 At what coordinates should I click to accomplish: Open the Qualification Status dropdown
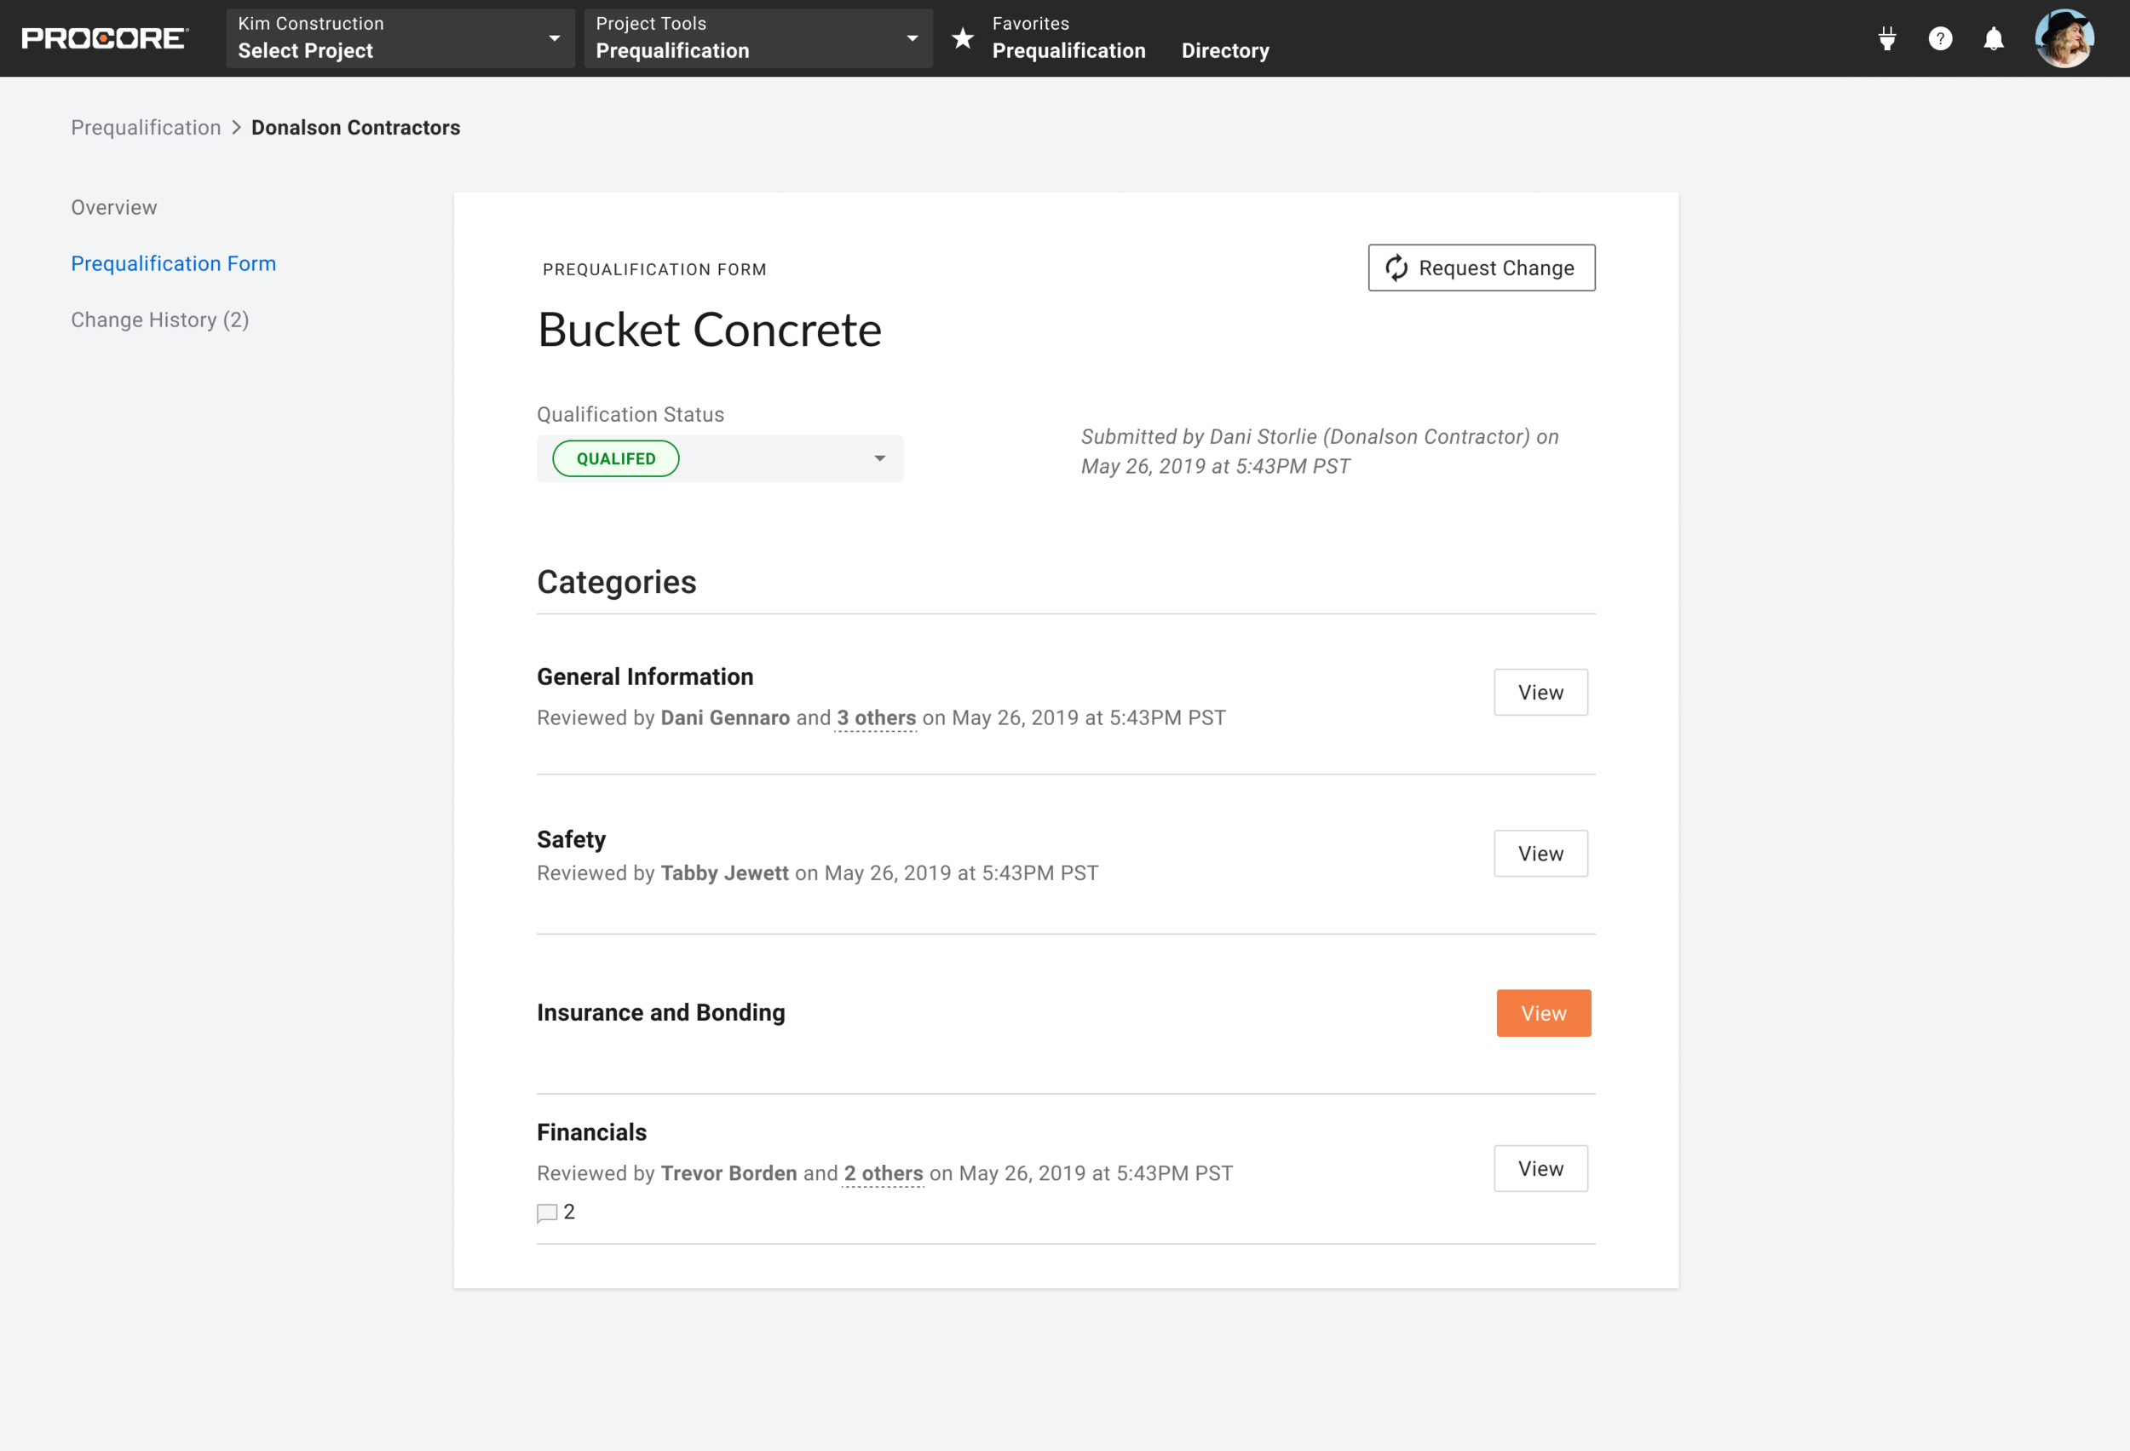[x=719, y=458]
